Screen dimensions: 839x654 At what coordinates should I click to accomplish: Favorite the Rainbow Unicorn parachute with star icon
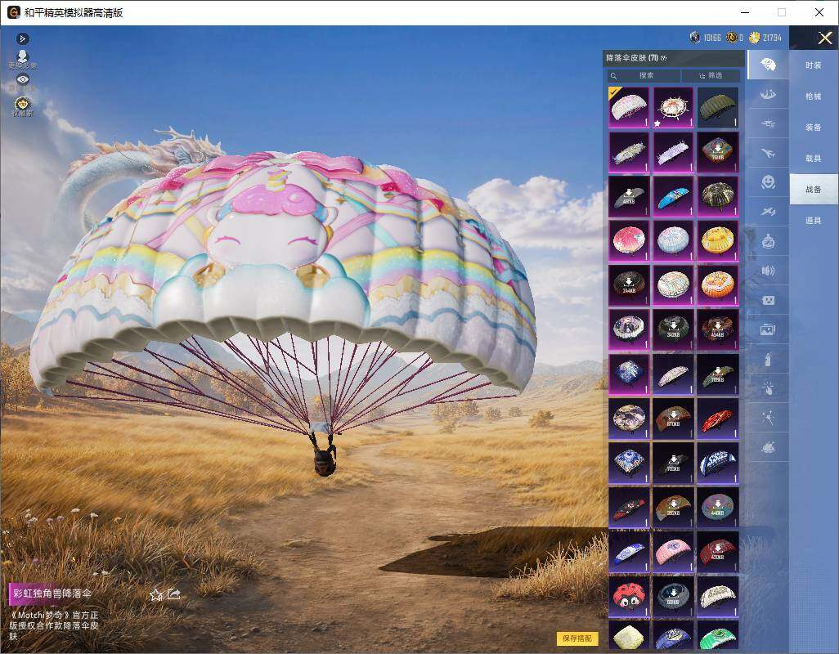(x=155, y=594)
